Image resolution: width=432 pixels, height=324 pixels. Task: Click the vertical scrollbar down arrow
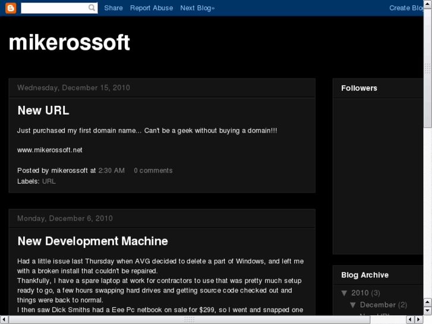click(x=427, y=310)
